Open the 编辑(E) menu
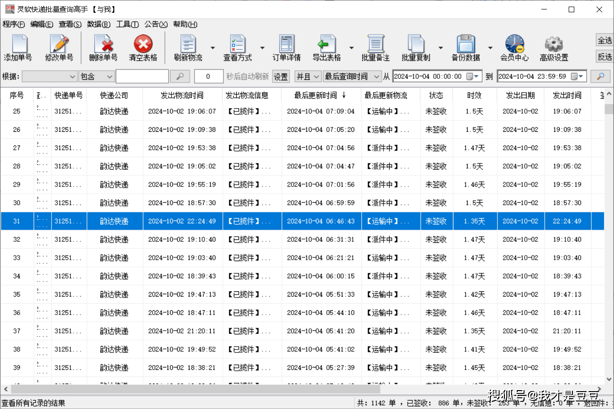 click(x=42, y=25)
